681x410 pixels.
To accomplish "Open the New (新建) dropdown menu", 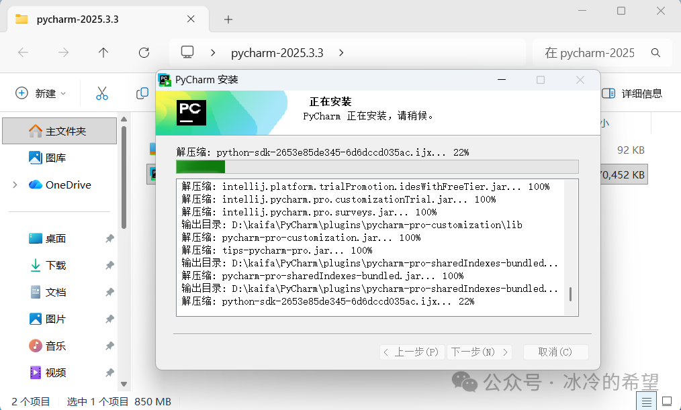I will 41,93.
